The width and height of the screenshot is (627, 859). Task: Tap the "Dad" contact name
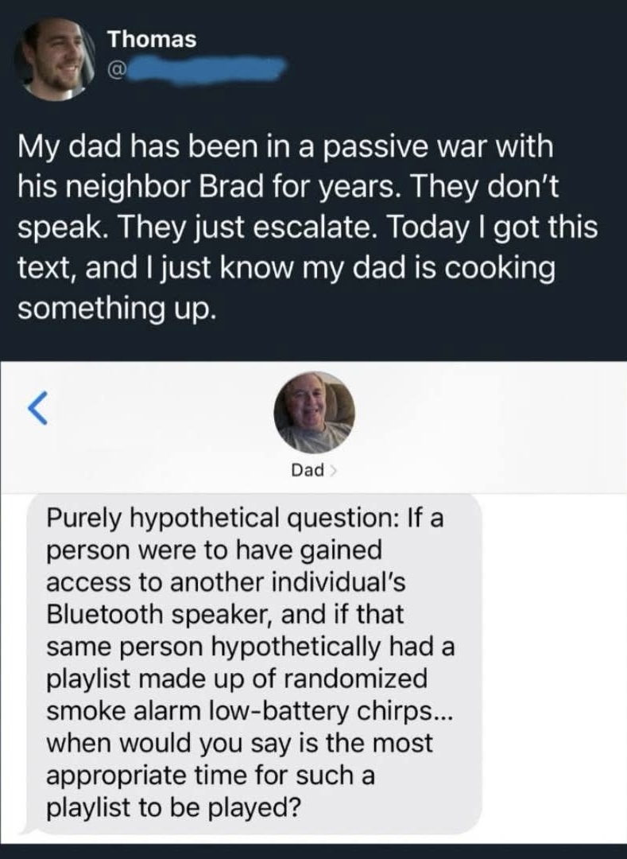coord(308,470)
